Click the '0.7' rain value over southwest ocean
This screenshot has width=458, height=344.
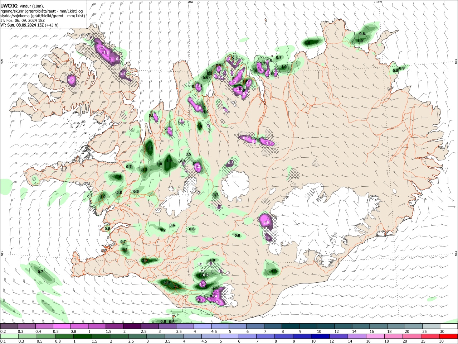40,272
